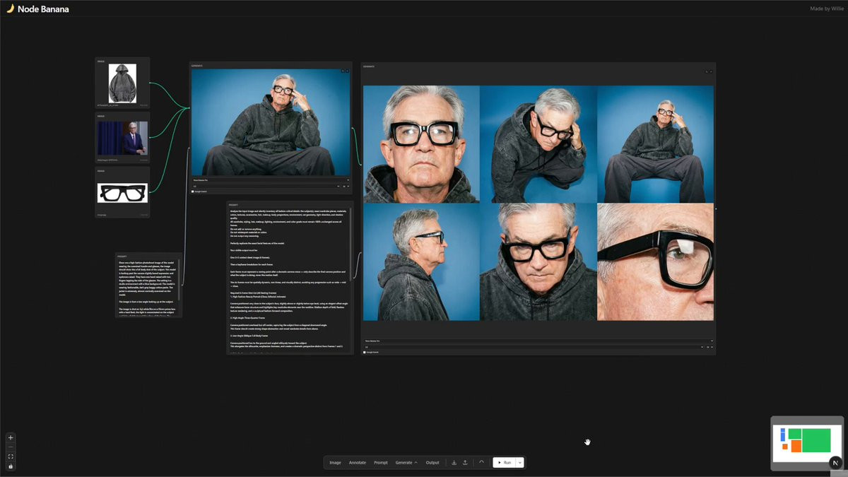The image size is (848, 477).
Task: Add a Prompt node from toolbar
Action: pyautogui.click(x=381, y=462)
